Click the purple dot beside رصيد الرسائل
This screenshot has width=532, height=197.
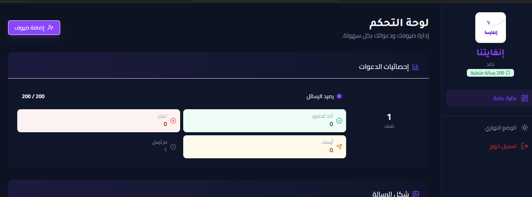click(339, 97)
